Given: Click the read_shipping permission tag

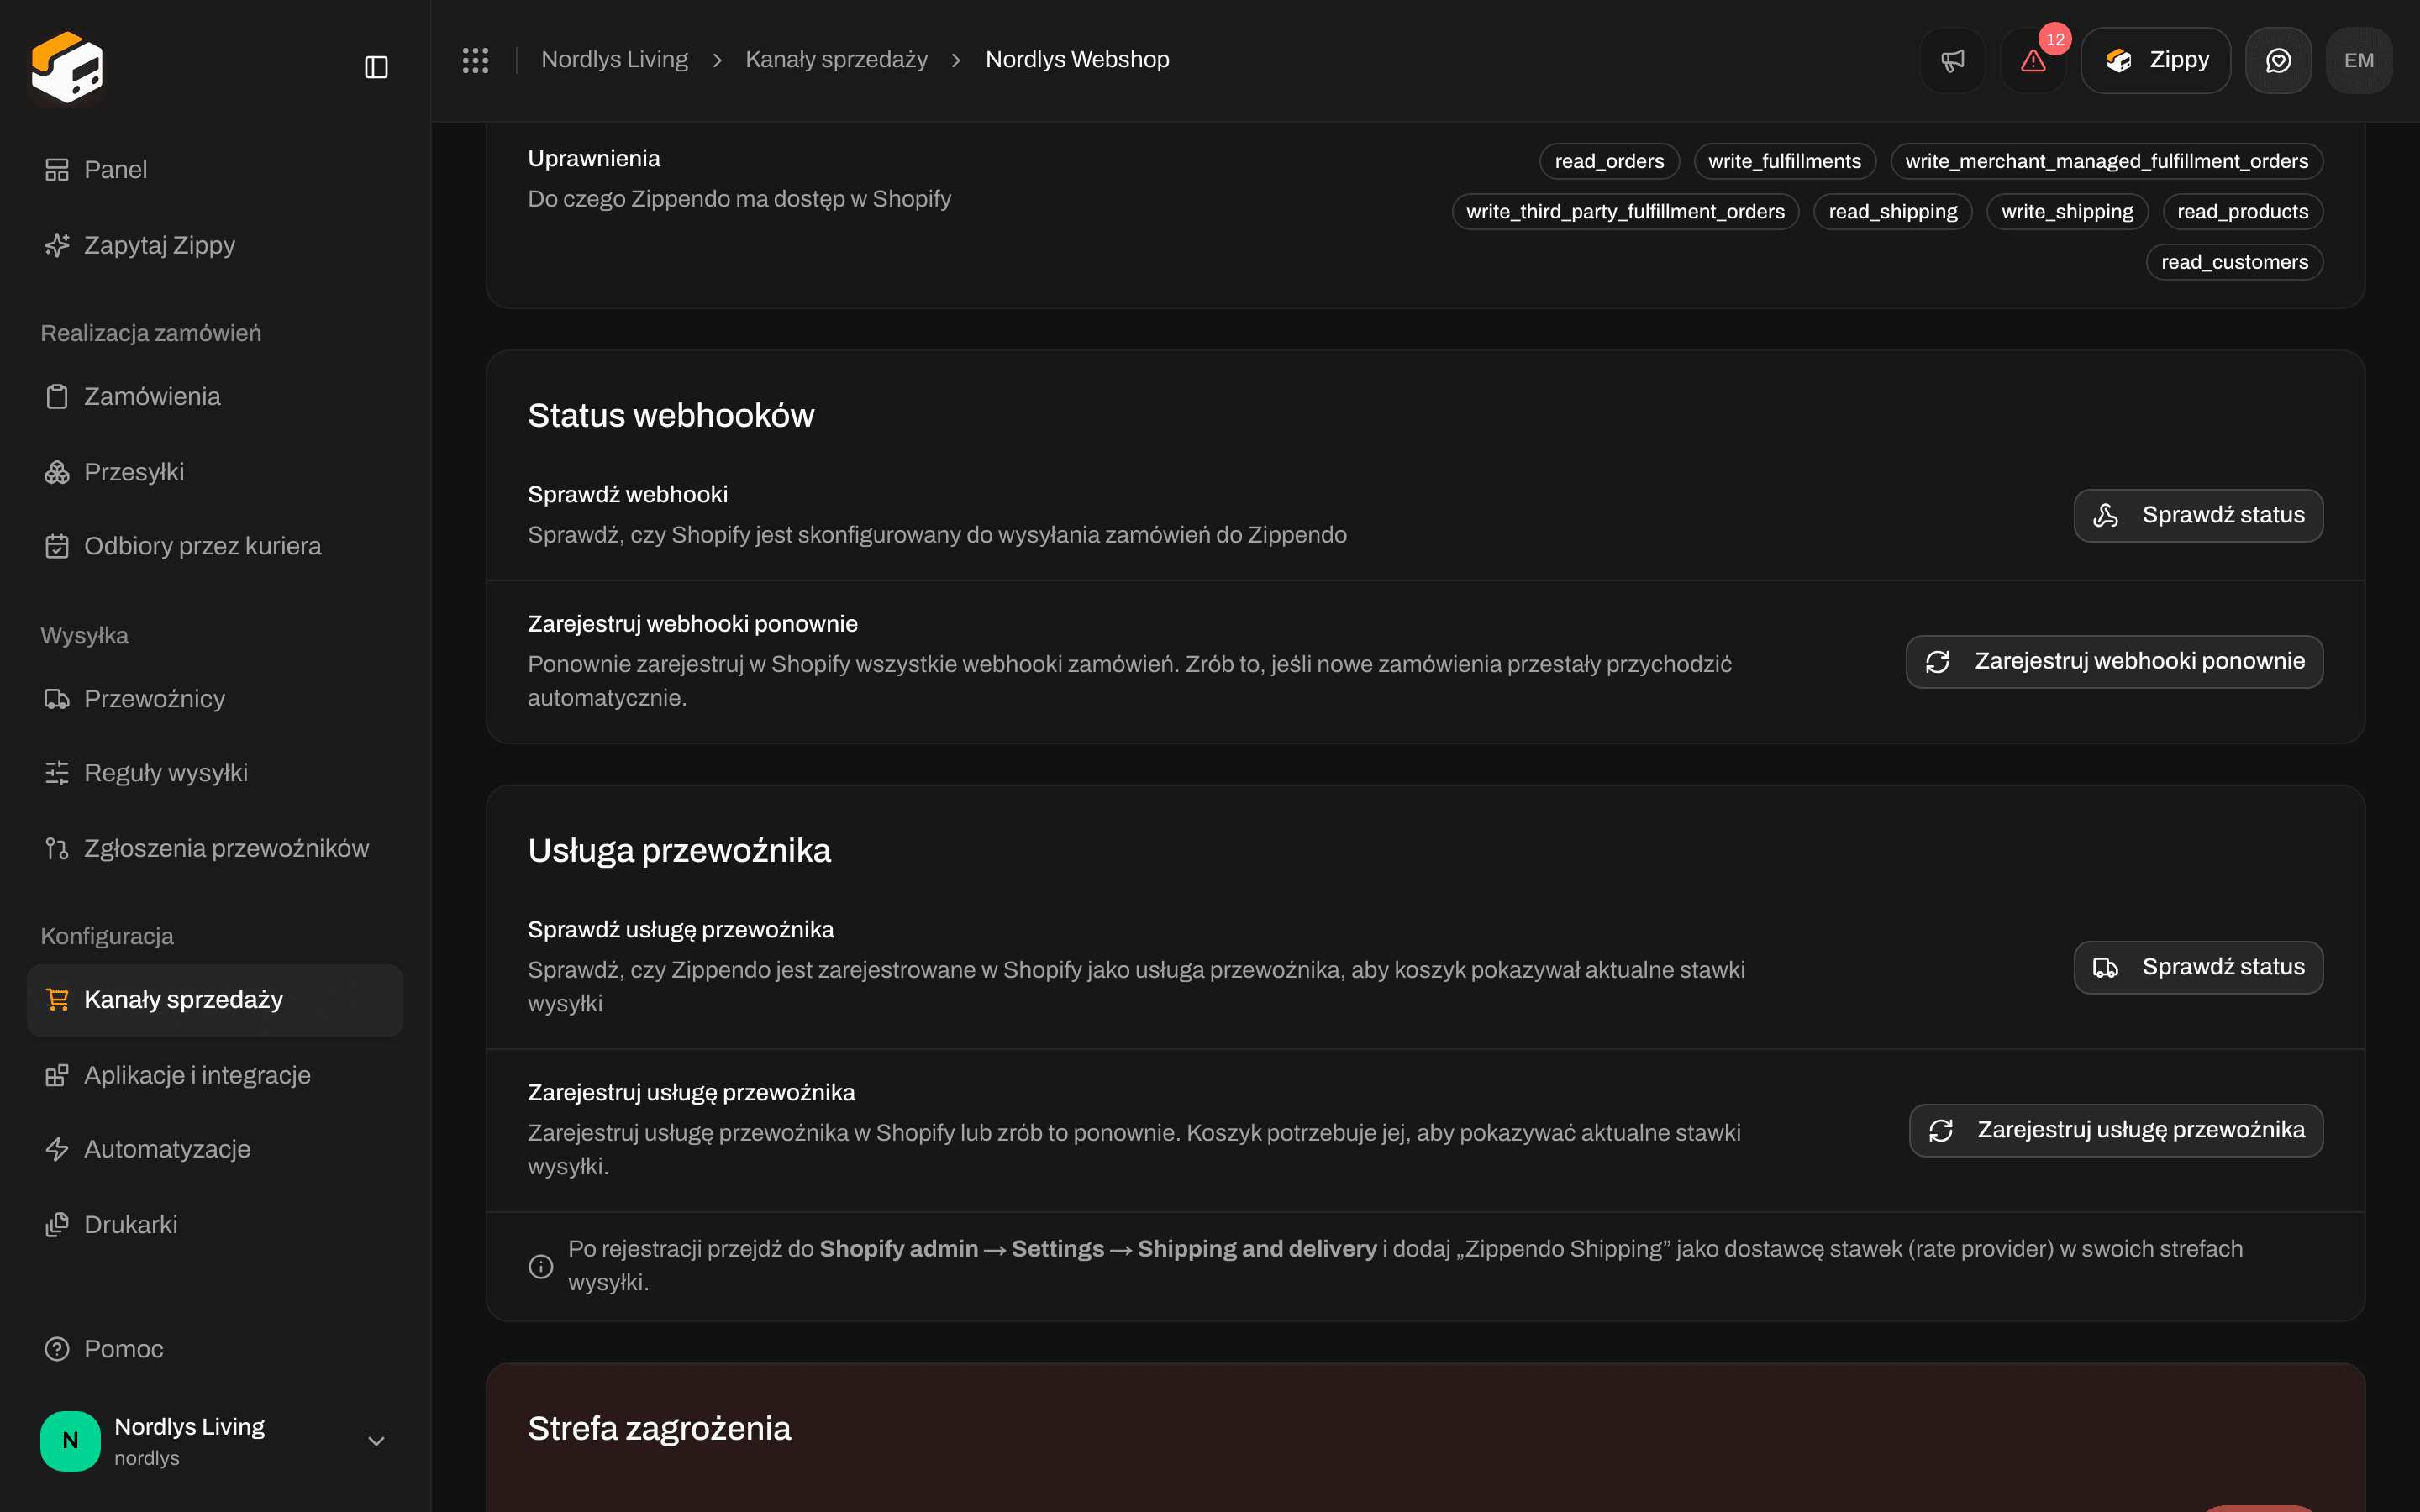Looking at the screenshot, I should [x=1892, y=212].
